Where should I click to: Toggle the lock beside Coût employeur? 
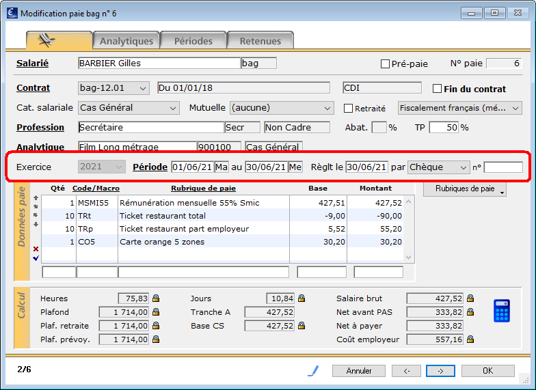(470, 339)
